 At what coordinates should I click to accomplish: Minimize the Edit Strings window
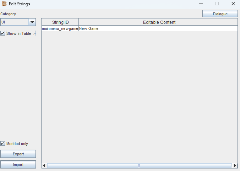click(x=201, y=4)
